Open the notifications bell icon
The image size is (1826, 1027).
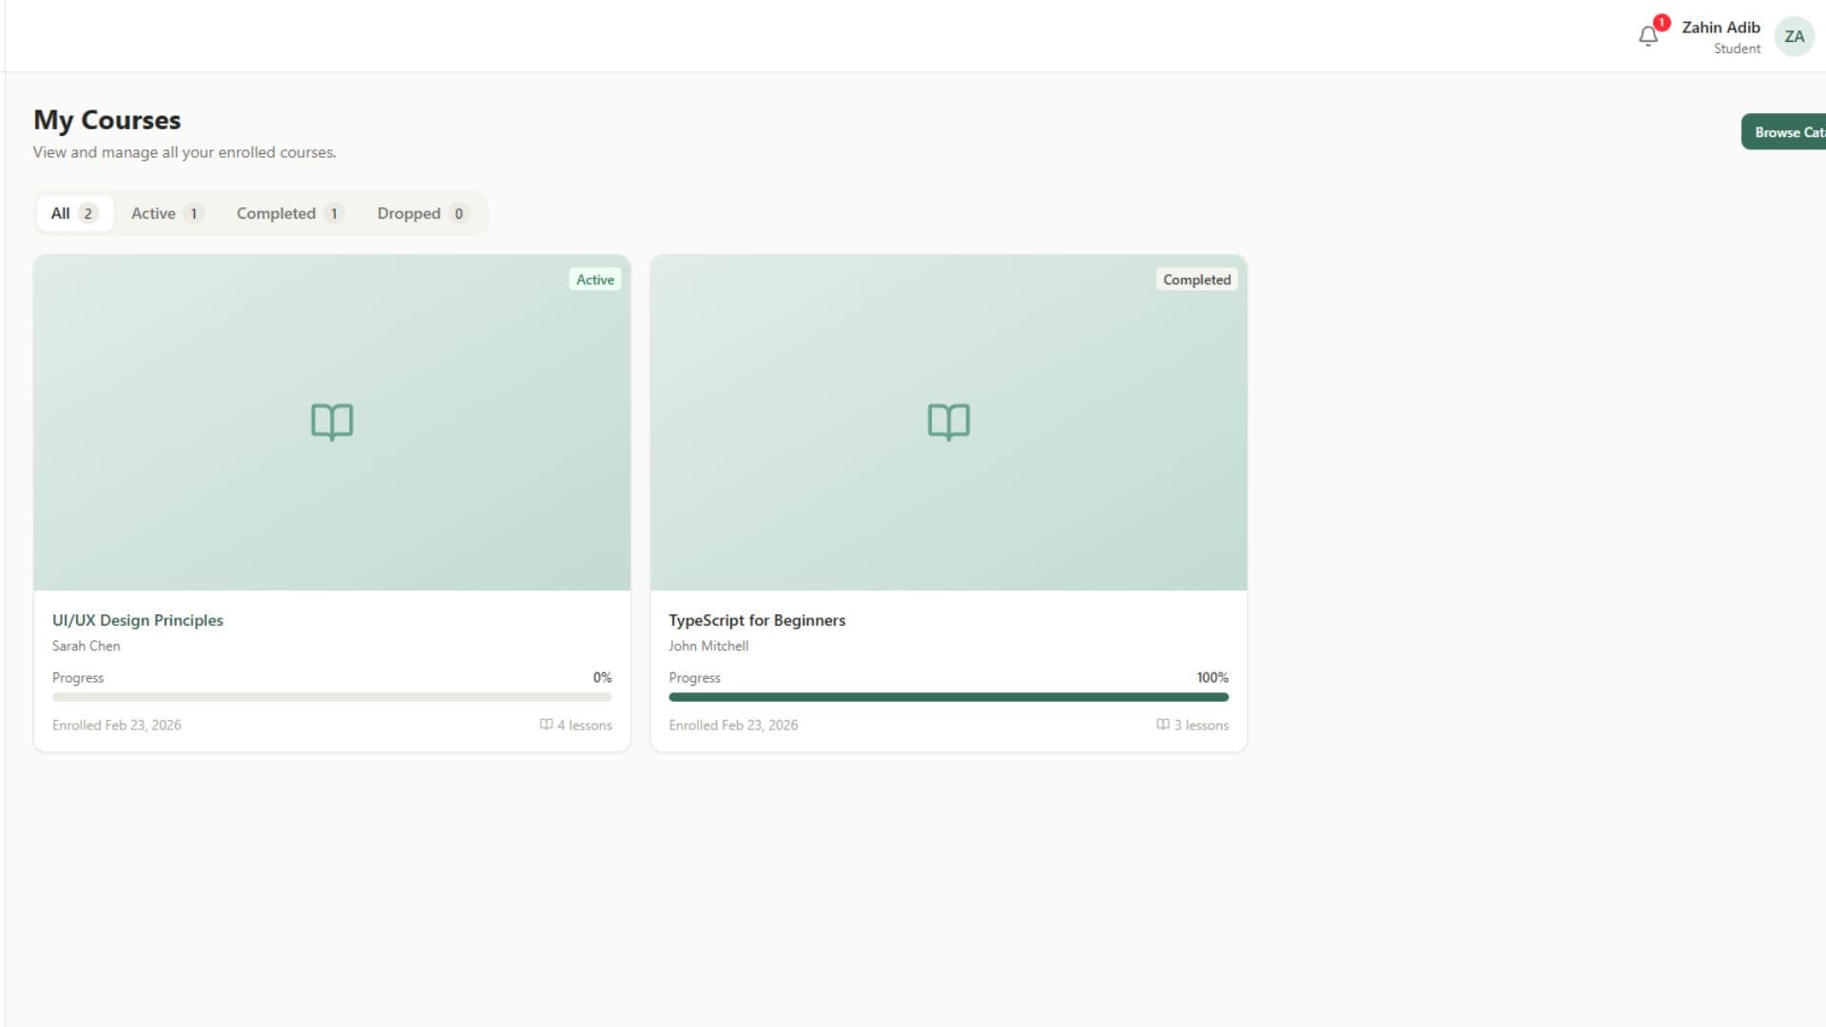tap(1648, 36)
